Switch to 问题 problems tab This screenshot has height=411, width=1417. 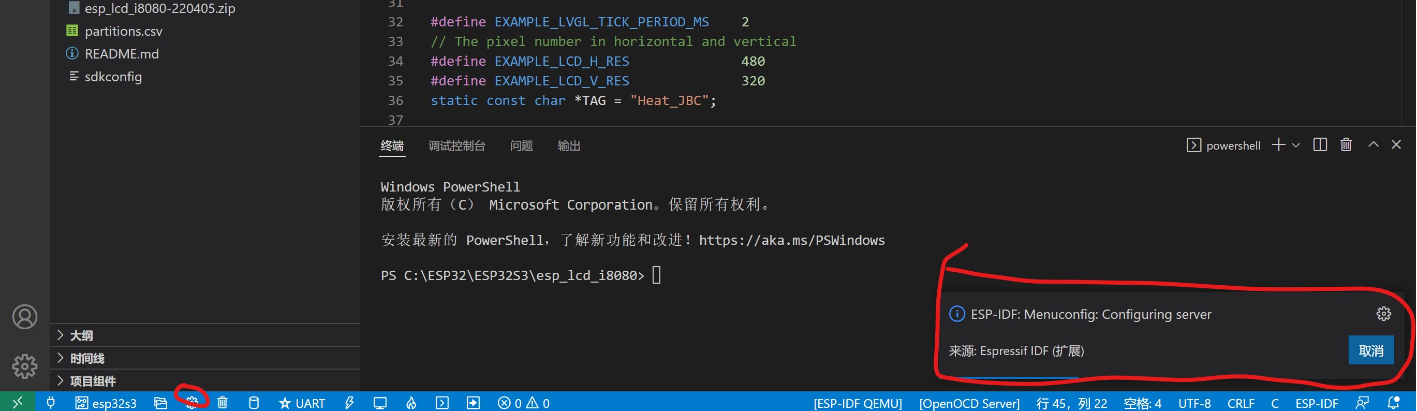(x=521, y=146)
